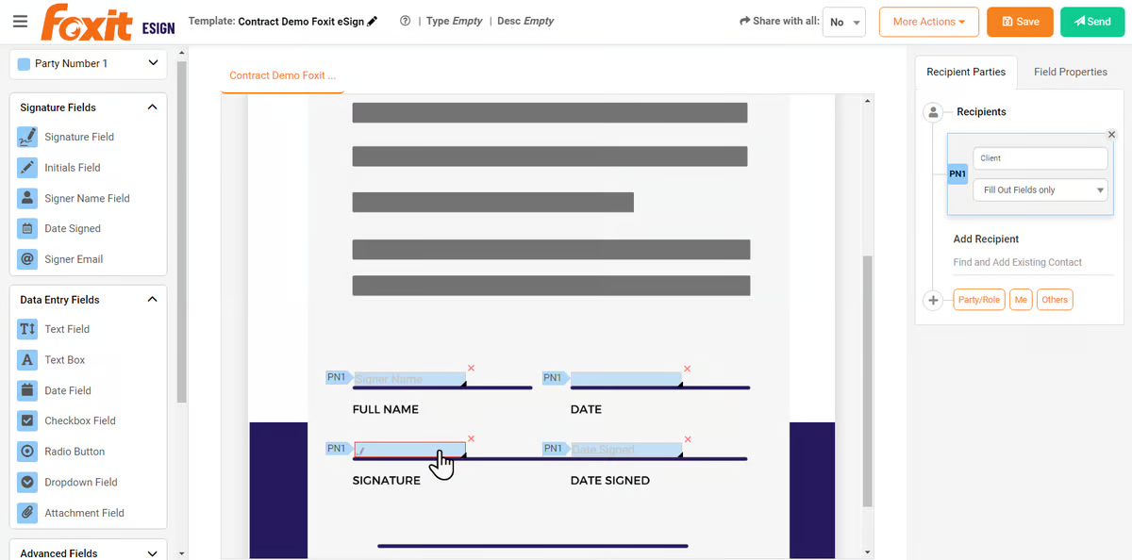Open the Share with all dropdown
This screenshot has height=560, width=1132.
pyautogui.click(x=843, y=23)
